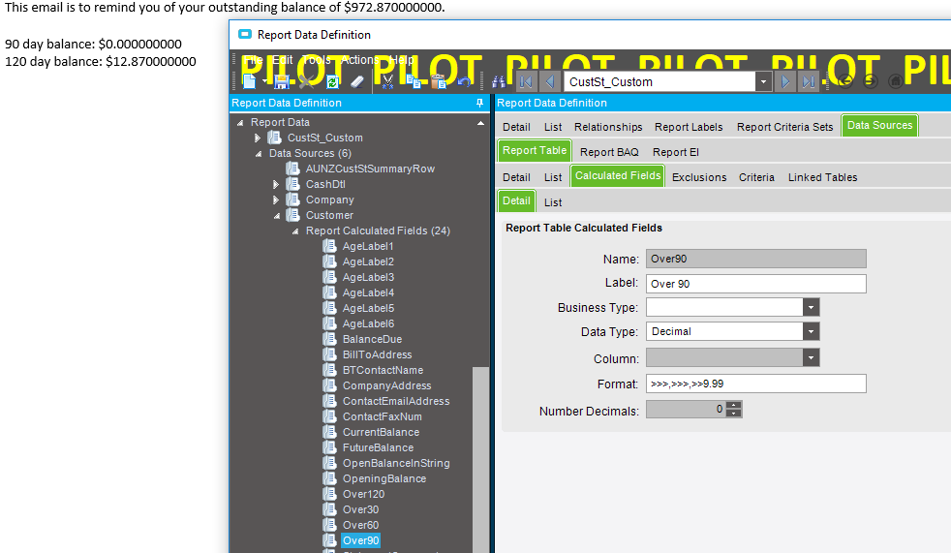Image resolution: width=951 pixels, height=553 pixels.
Task: Select the CurrentBalance tree item
Action: click(x=381, y=432)
